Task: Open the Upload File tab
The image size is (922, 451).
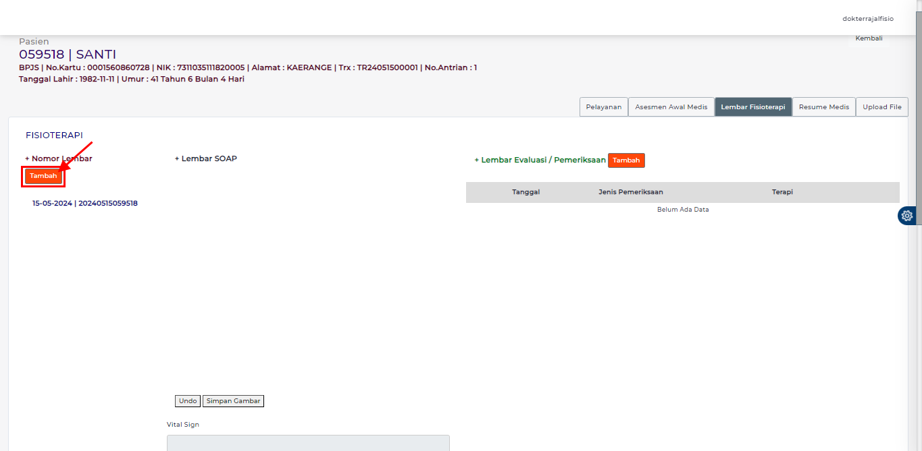Action: [881, 107]
